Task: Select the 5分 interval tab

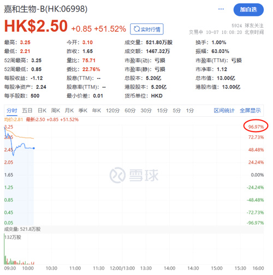Action: pyautogui.click(x=177, y=110)
